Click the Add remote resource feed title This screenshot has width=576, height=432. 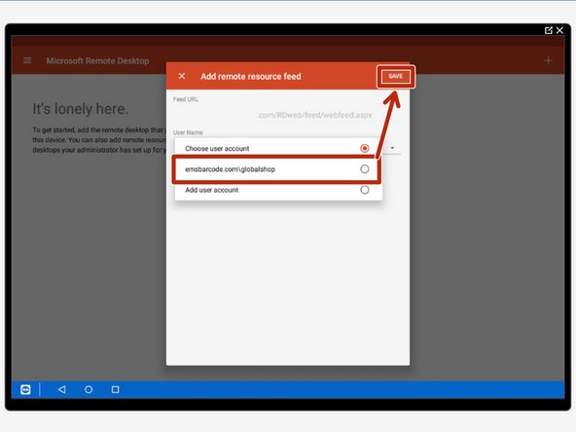[x=251, y=77]
